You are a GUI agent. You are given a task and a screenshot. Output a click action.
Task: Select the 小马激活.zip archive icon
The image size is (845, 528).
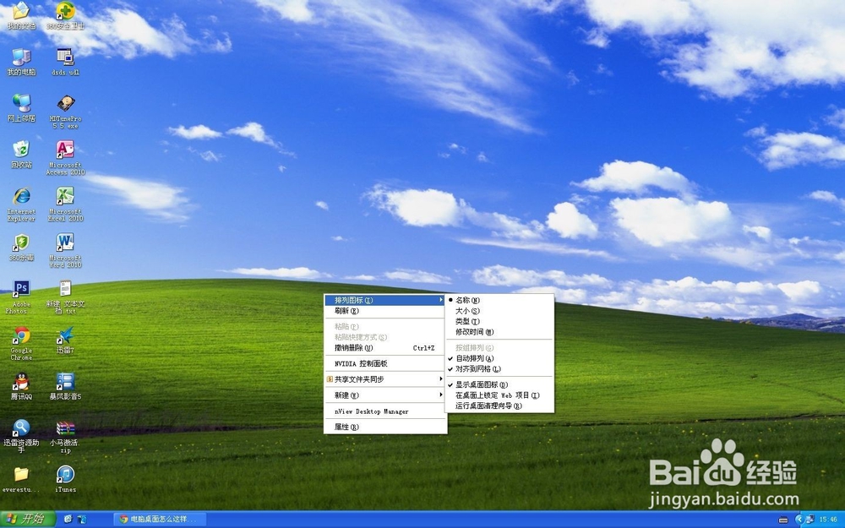[65, 437]
